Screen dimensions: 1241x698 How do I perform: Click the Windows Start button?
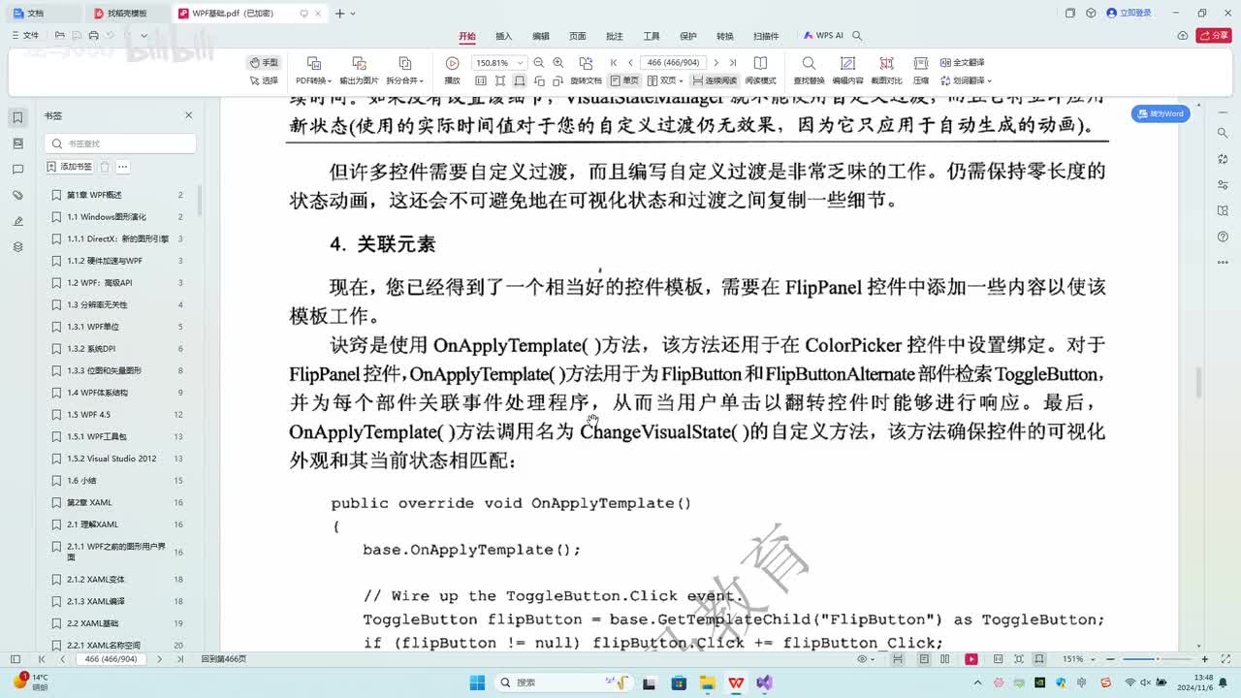[x=477, y=682]
